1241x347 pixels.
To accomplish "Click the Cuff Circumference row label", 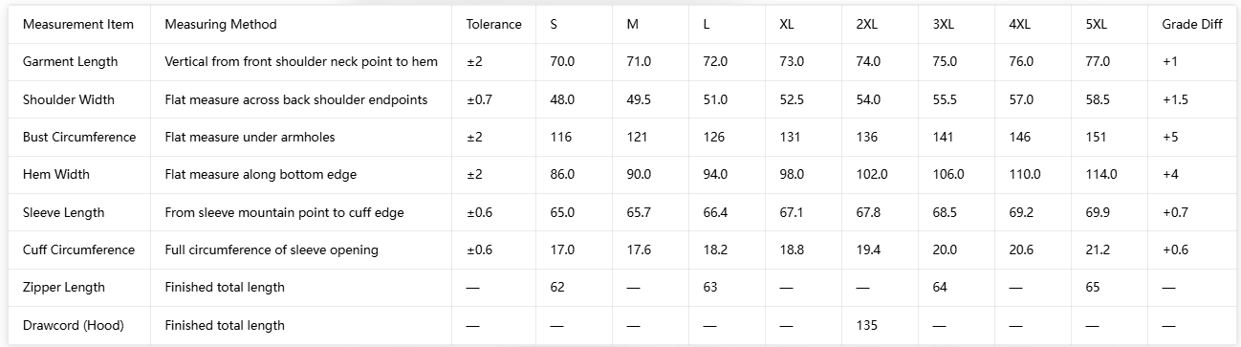I will point(79,249).
